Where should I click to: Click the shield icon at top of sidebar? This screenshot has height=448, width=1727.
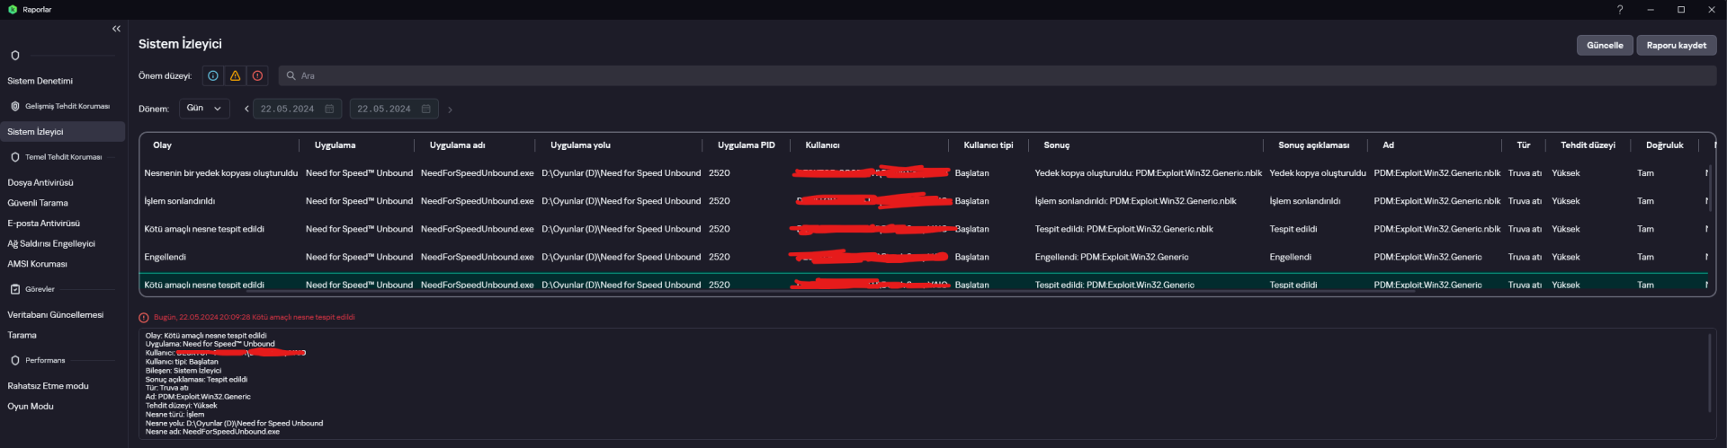click(14, 56)
